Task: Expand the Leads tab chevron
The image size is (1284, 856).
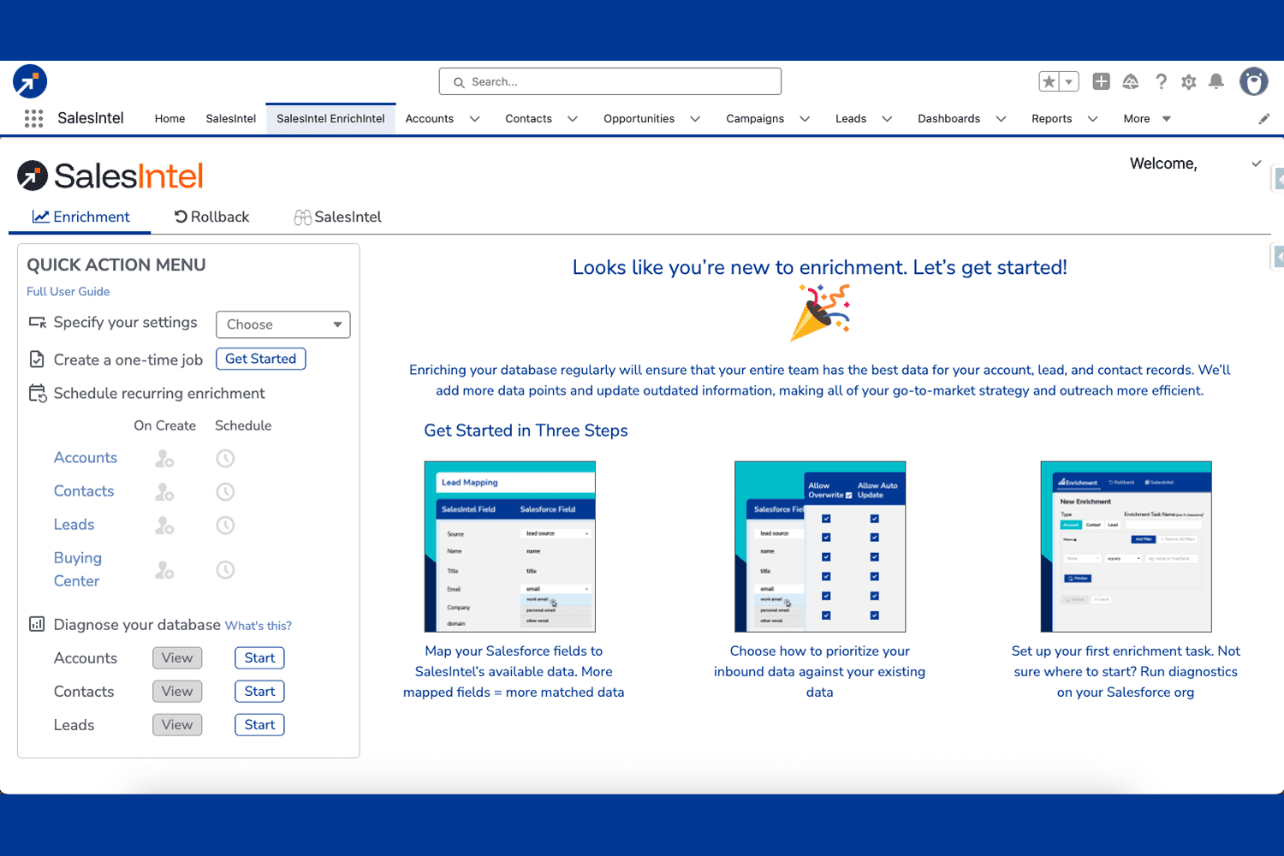Action: [x=887, y=119]
